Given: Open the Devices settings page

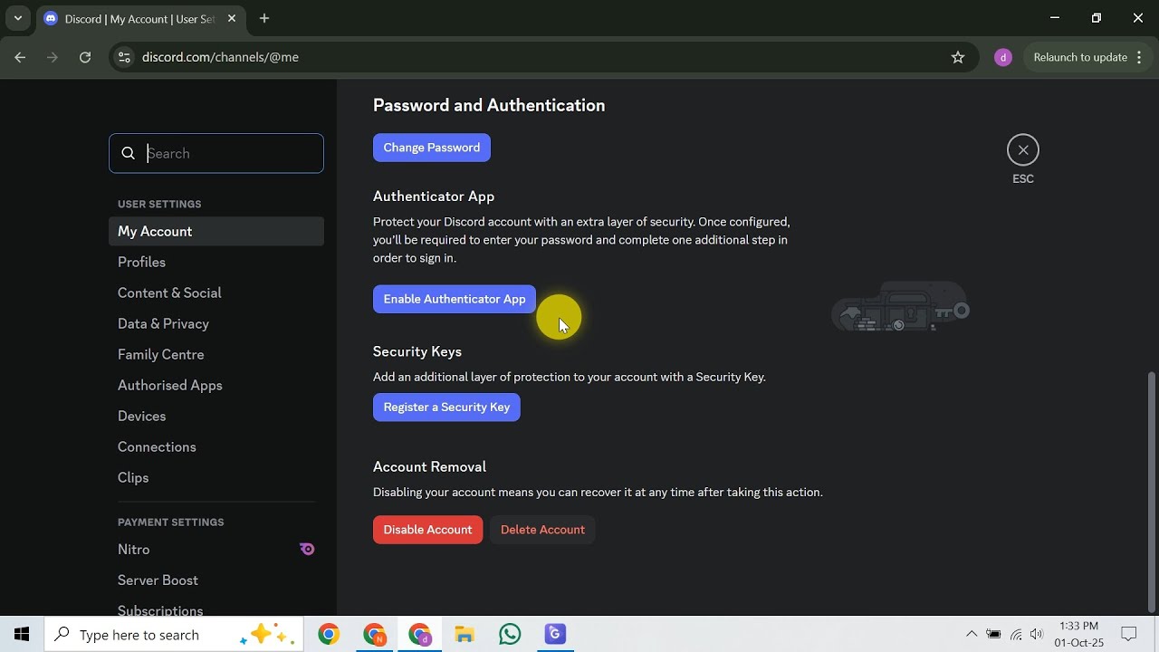Looking at the screenshot, I should pos(216,416).
